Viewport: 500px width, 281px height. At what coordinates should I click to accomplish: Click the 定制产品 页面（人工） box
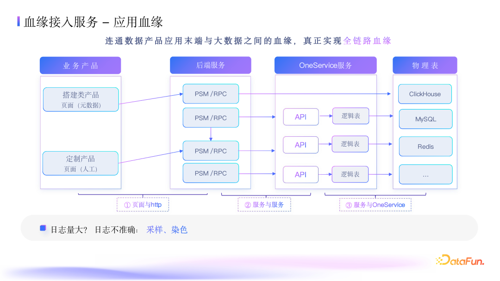pos(81,163)
